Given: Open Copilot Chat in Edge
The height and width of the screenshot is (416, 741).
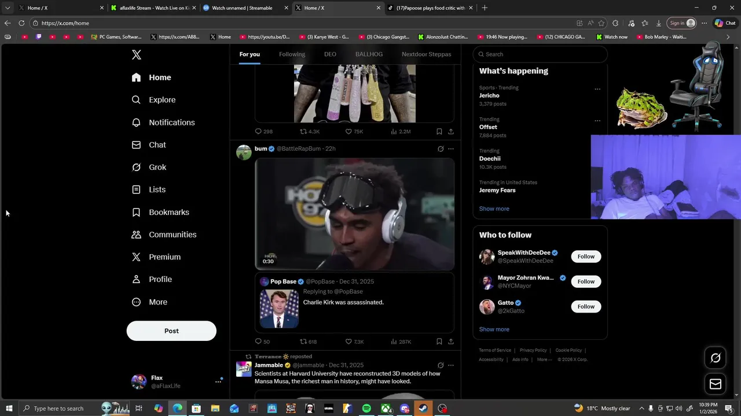Looking at the screenshot, I should (725, 23).
